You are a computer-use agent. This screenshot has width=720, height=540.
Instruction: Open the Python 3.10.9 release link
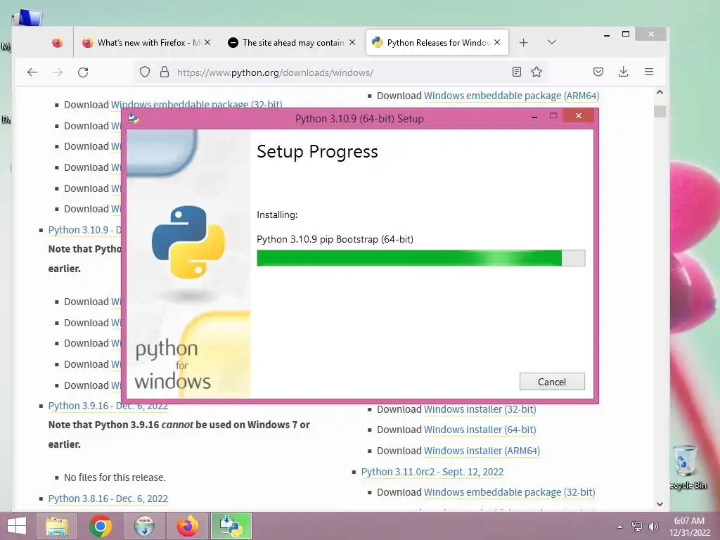tap(84, 230)
